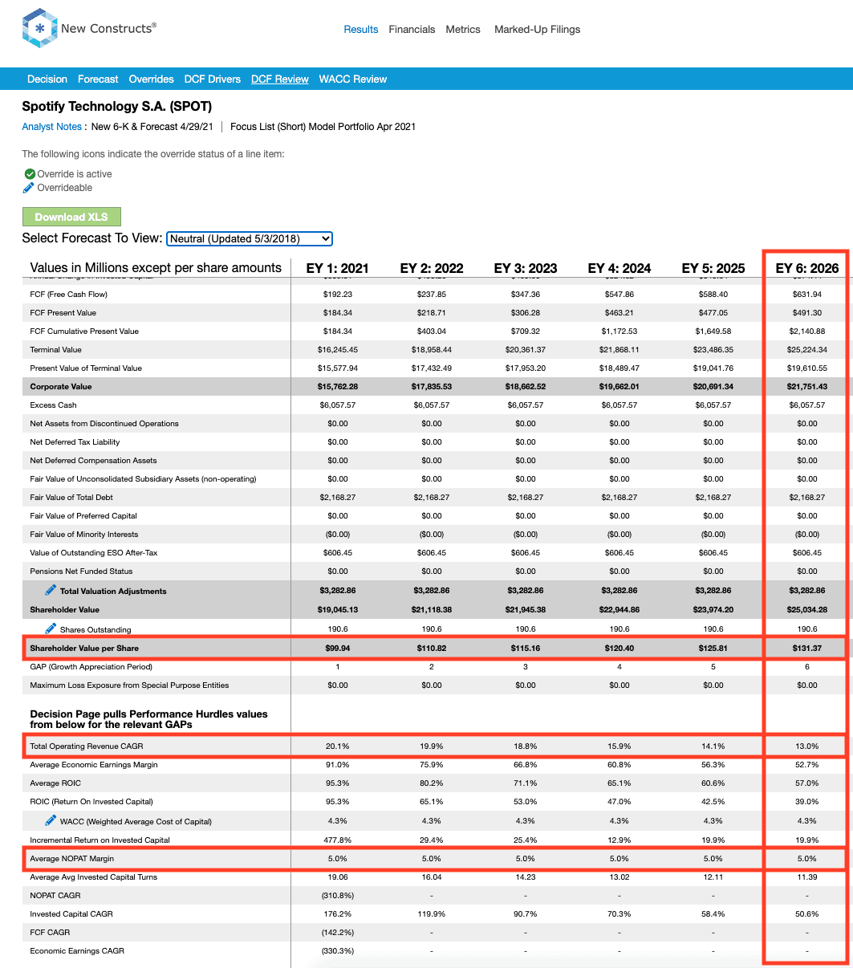This screenshot has width=853, height=968.
Task: Open the Analyst Notes link
Action: [x=52, y=127]
